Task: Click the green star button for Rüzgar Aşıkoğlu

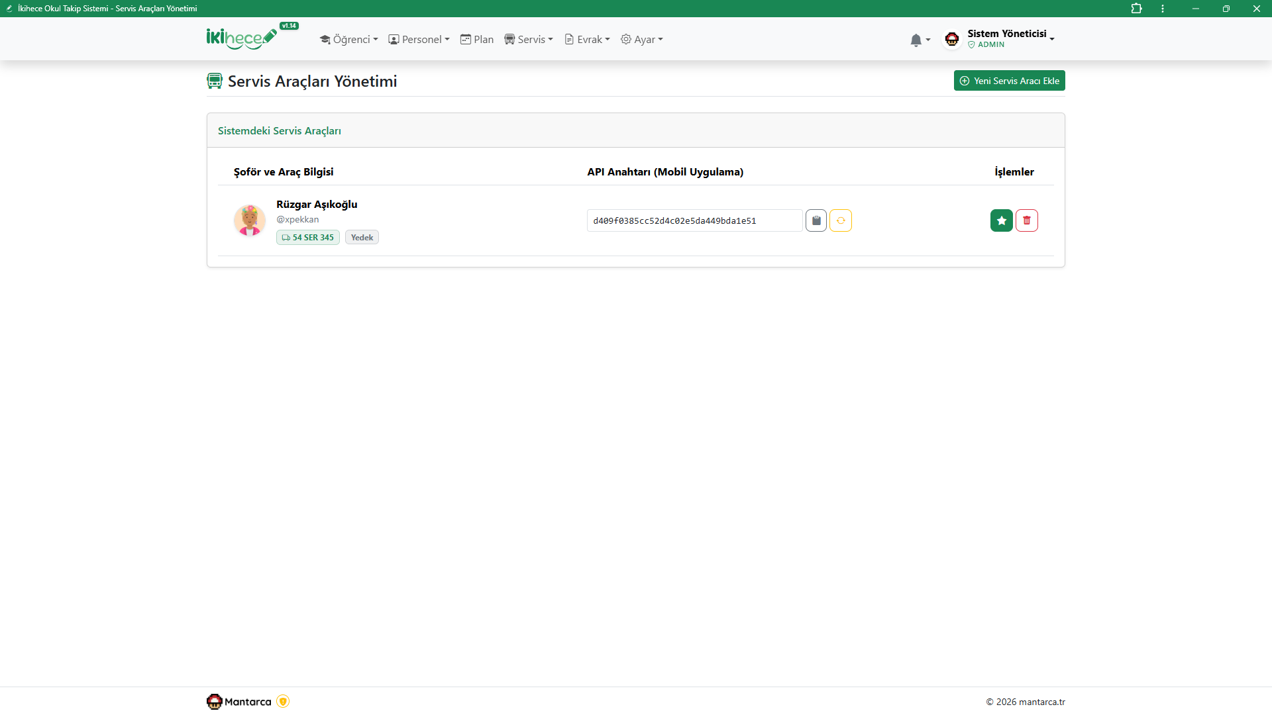Action: (1002, 220)
